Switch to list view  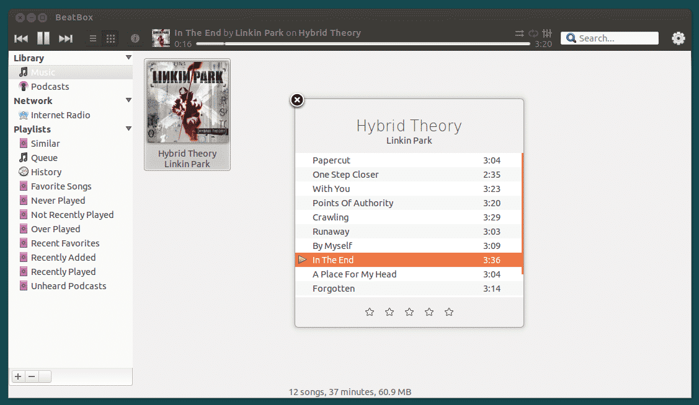93,39
